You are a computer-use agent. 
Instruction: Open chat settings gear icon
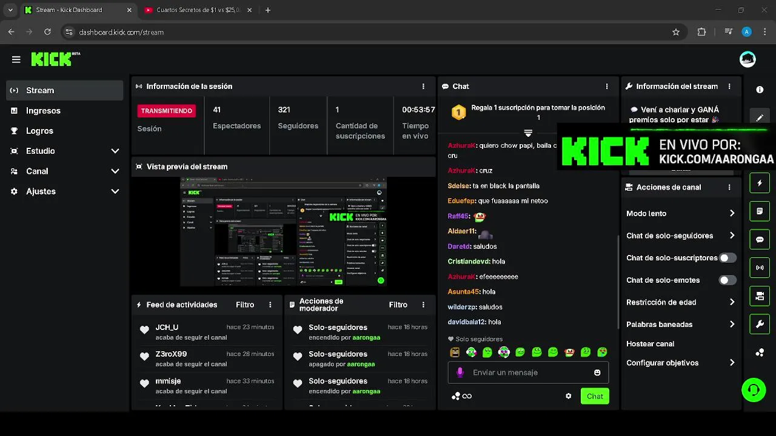[568, 396]
